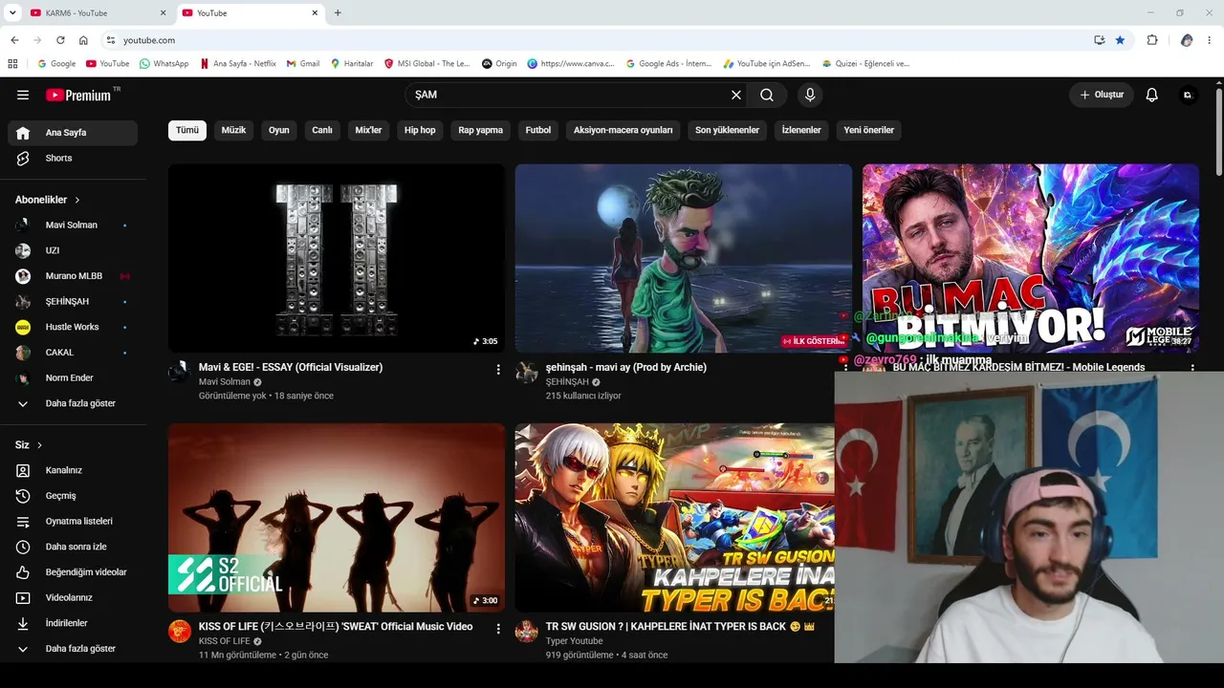Screen dimensions: 1224x688
Task: Expand Daha fazla göster under Siz
Action: (x=73, y=649)
